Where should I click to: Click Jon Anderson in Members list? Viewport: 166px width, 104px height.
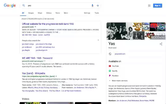[122, 101]
